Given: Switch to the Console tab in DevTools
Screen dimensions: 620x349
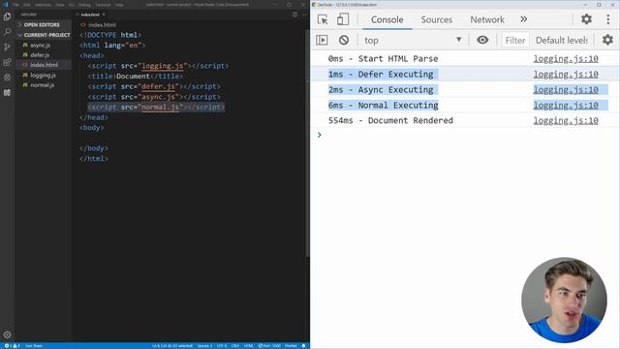Looking at the screenshot, I should click(x=387, y=19).
